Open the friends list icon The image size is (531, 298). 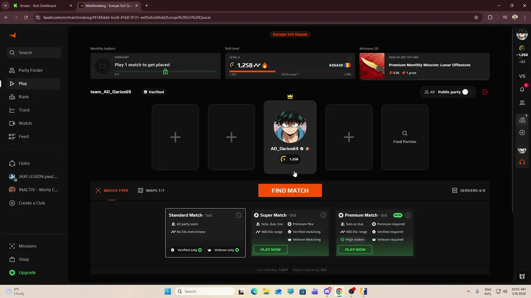click(x=522, y=103)
